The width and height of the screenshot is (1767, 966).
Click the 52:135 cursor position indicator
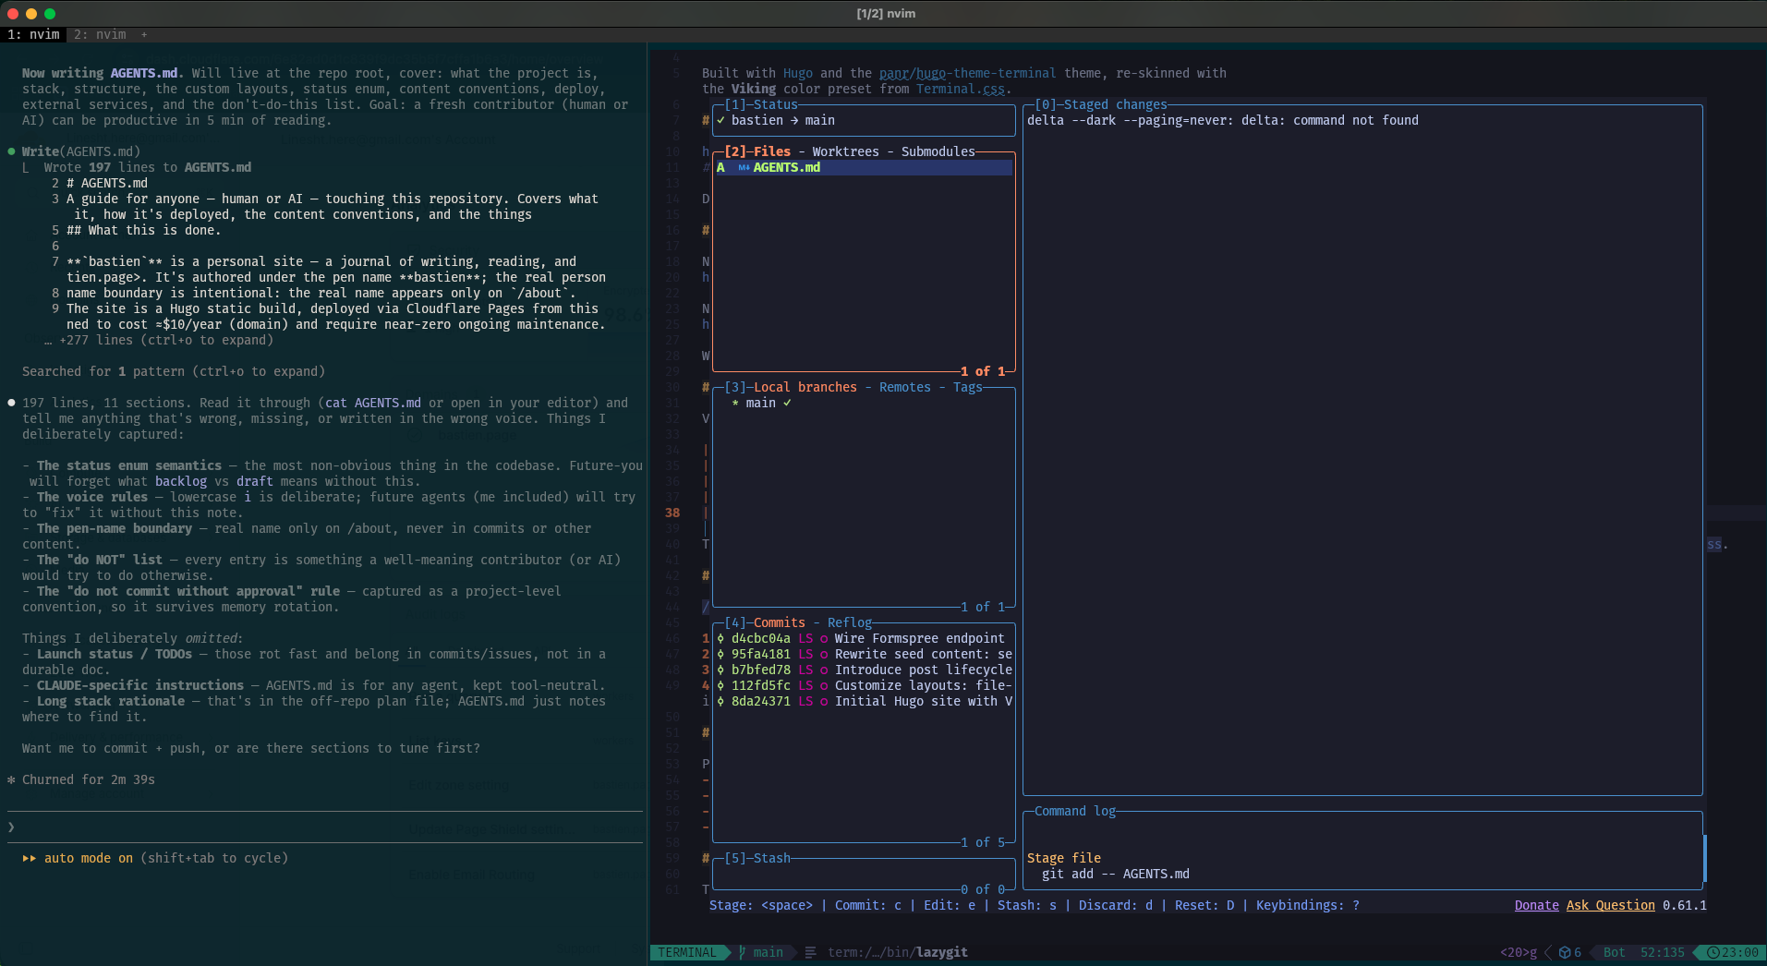[1662, 952]
